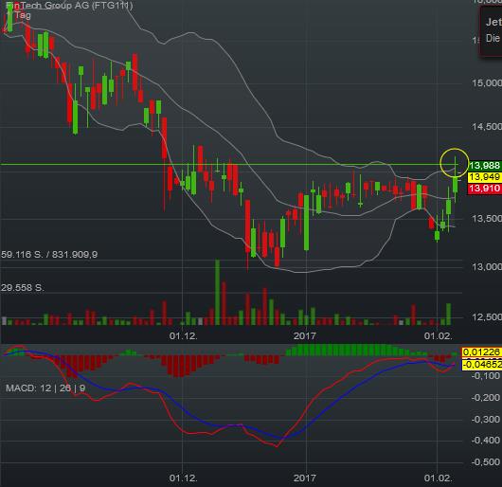Click the yellow 13,949 price label
This screenshot has width=502, height=487.
click(x=485, y=177)
